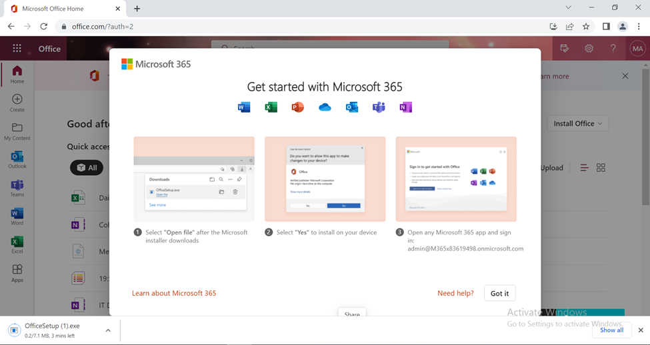The height and width of the screenshot is (345, 650).
Task: Click Show all downloads button
Action: 611,330
